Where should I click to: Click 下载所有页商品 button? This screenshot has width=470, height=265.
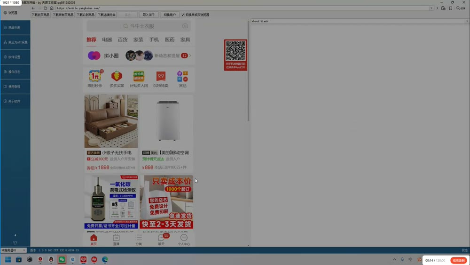(63, 15)
